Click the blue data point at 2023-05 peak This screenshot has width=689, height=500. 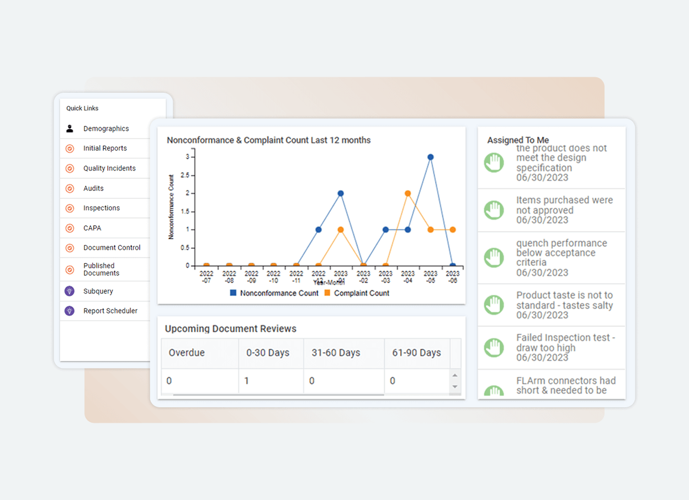pyautogui.click(x=430, y=158)
